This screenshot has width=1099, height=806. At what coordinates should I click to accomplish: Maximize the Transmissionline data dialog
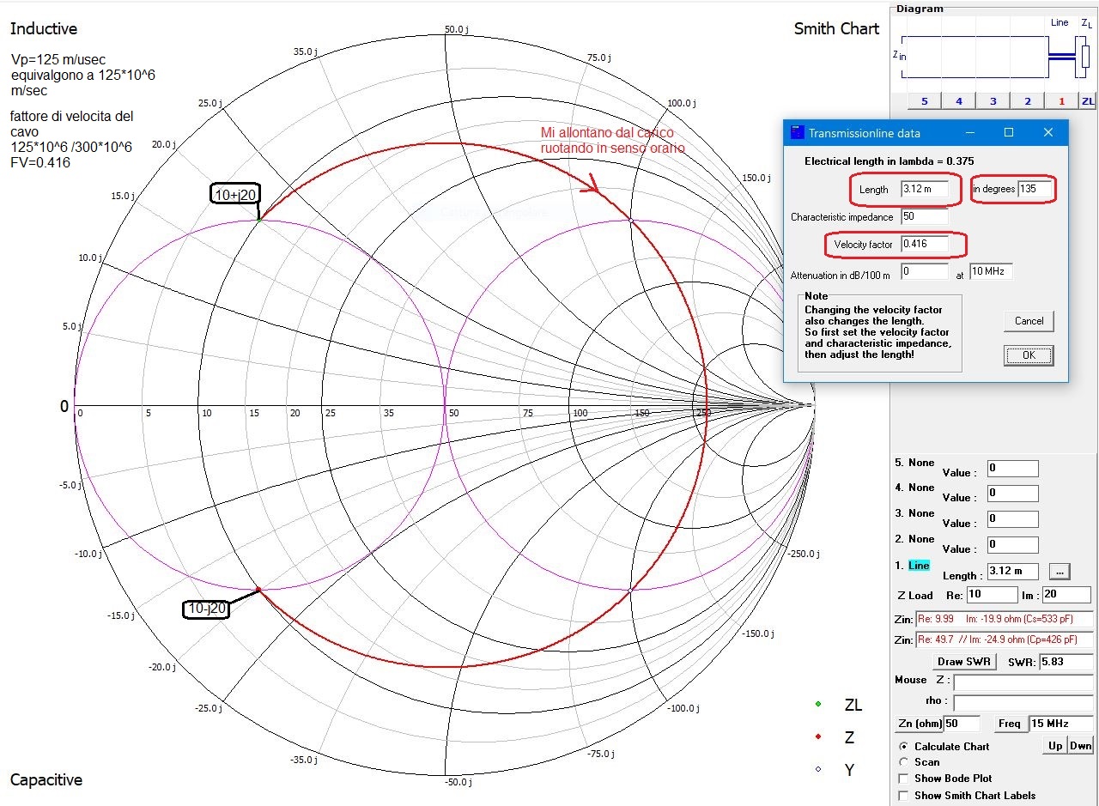(x=1009, y=133)
